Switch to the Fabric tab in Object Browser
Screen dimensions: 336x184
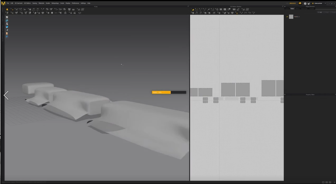(292, 9)
